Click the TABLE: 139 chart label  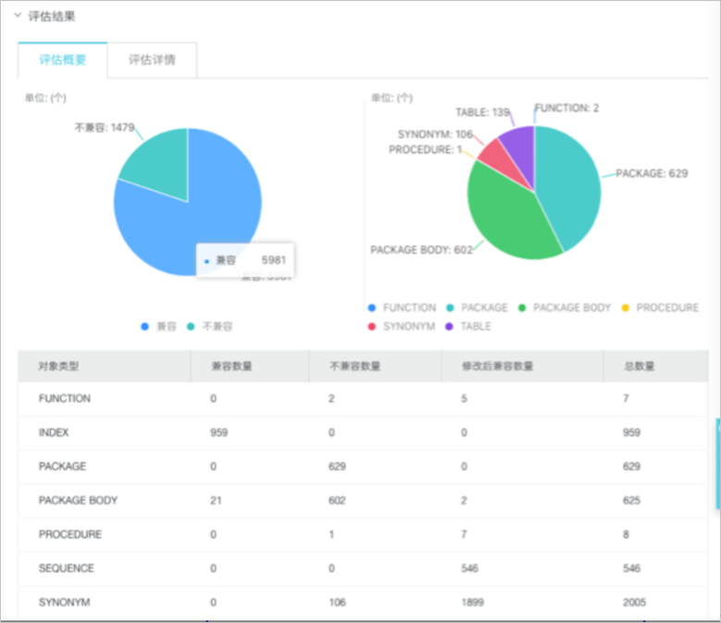[x=482, y=112]
